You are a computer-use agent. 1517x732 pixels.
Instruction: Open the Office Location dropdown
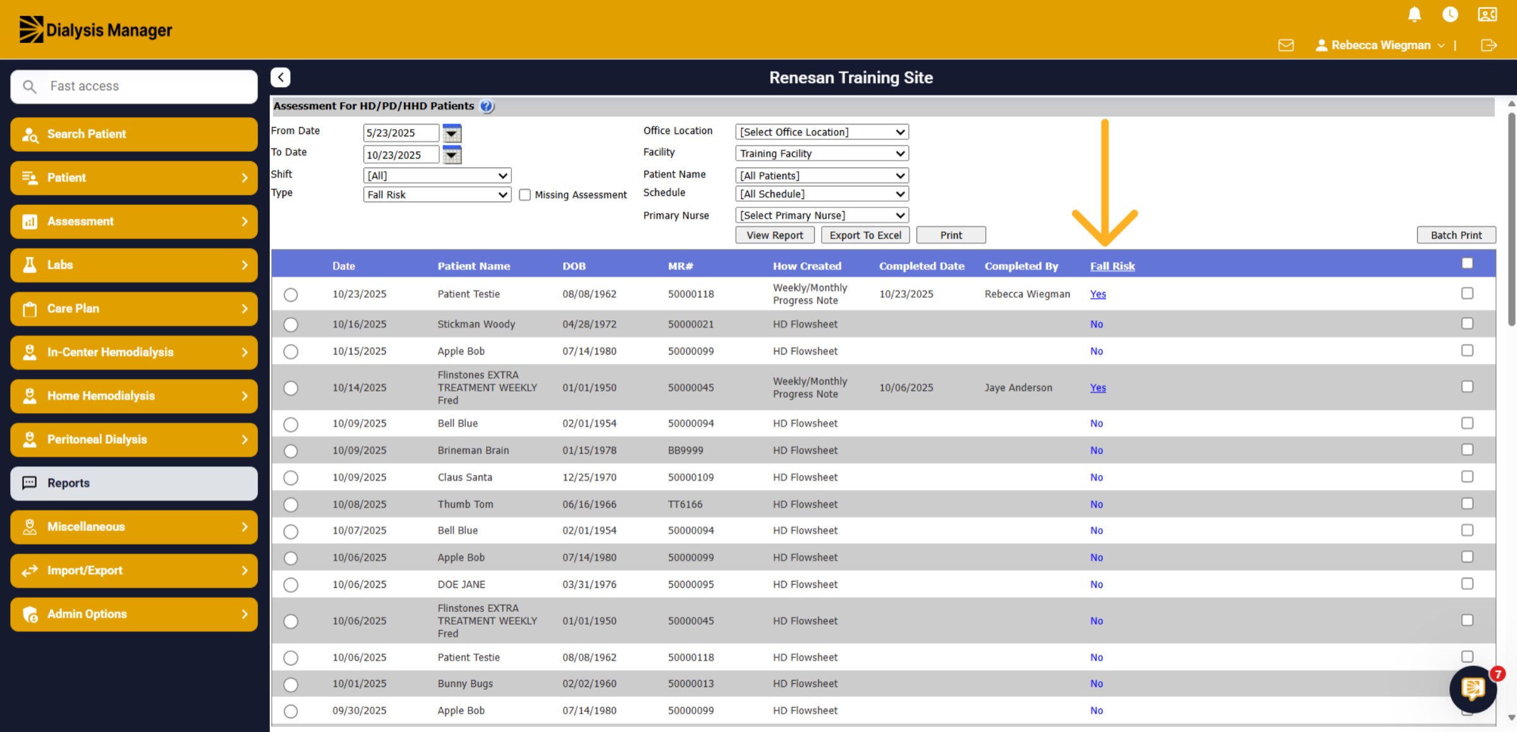822,132
